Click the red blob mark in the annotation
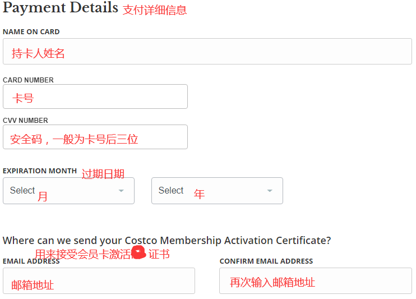The image size is (416, 299). (x=139, y=254)
